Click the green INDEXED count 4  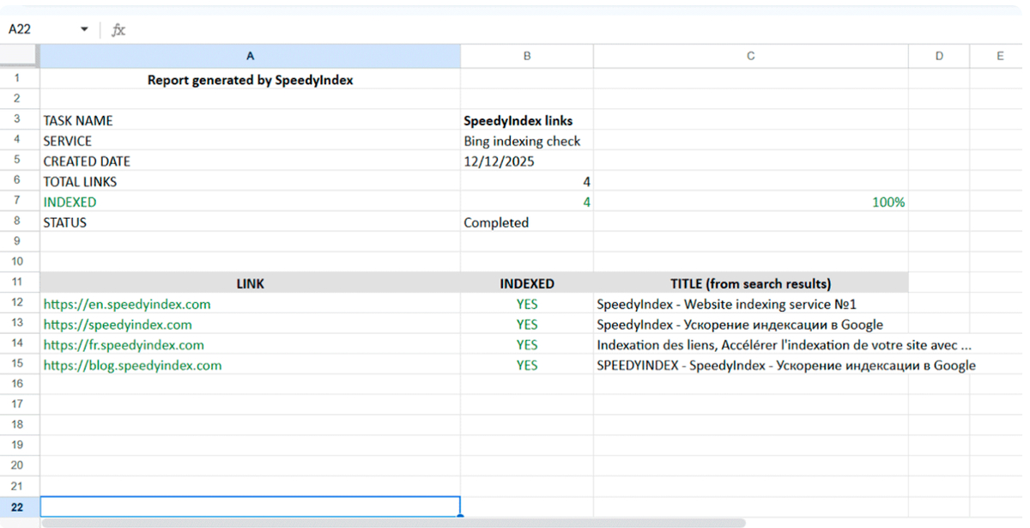527,202
